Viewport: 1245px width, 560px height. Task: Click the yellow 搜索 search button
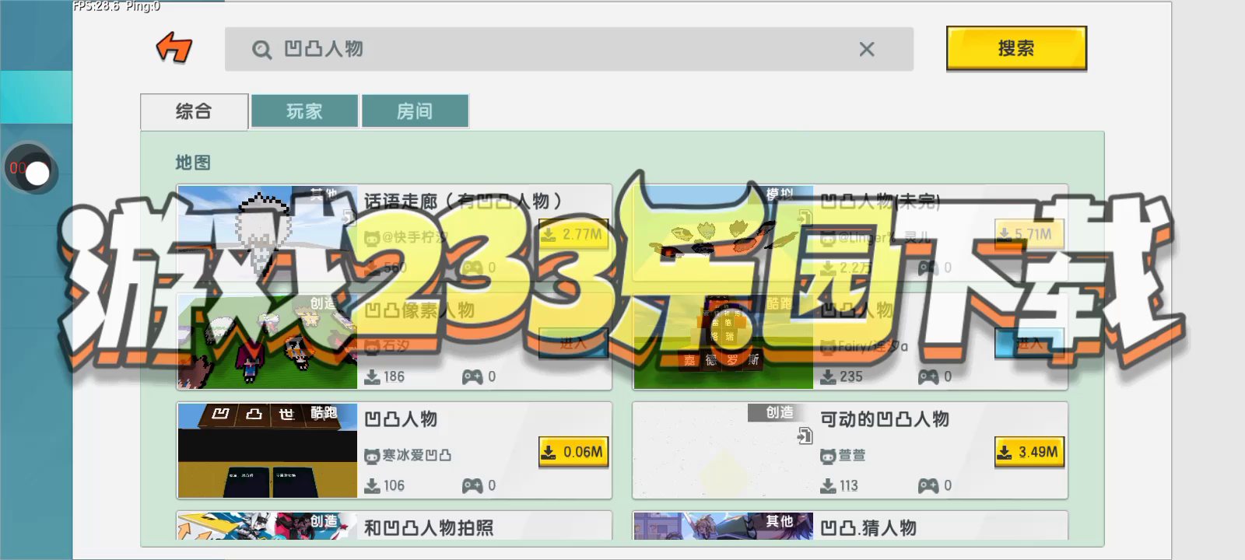(x=1016, y=48)
